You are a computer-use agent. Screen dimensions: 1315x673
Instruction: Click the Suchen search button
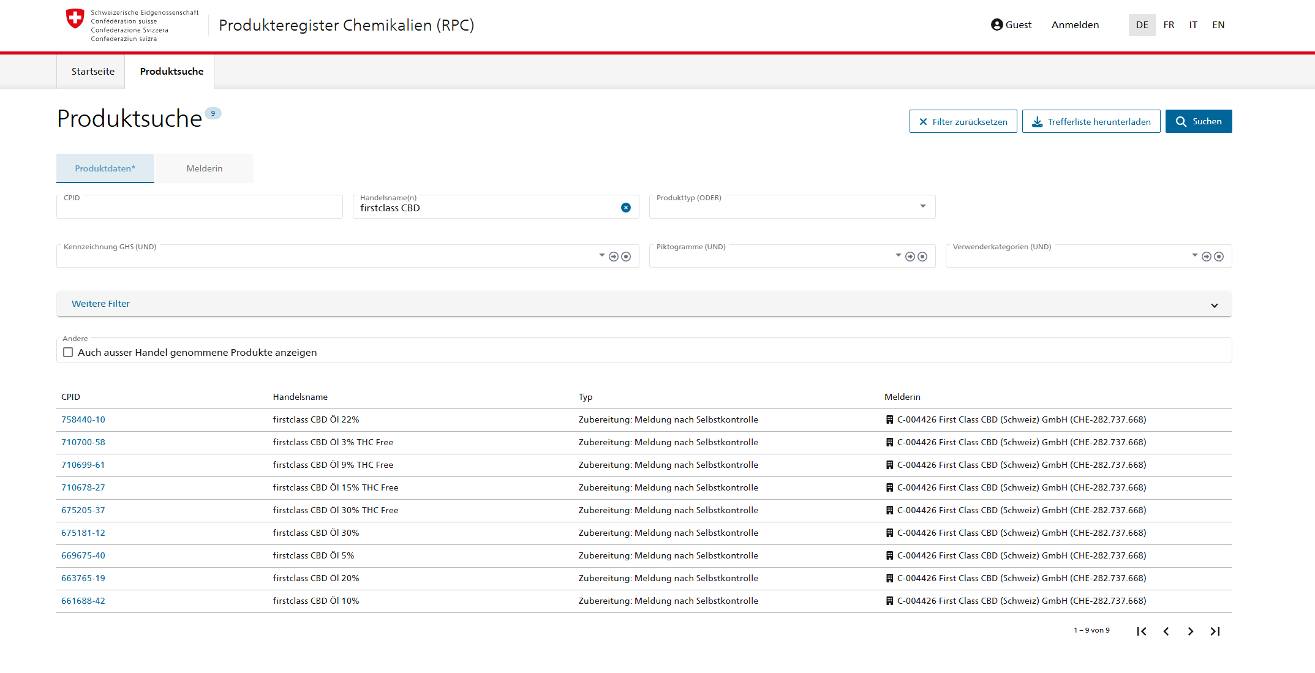point(1198,121)
